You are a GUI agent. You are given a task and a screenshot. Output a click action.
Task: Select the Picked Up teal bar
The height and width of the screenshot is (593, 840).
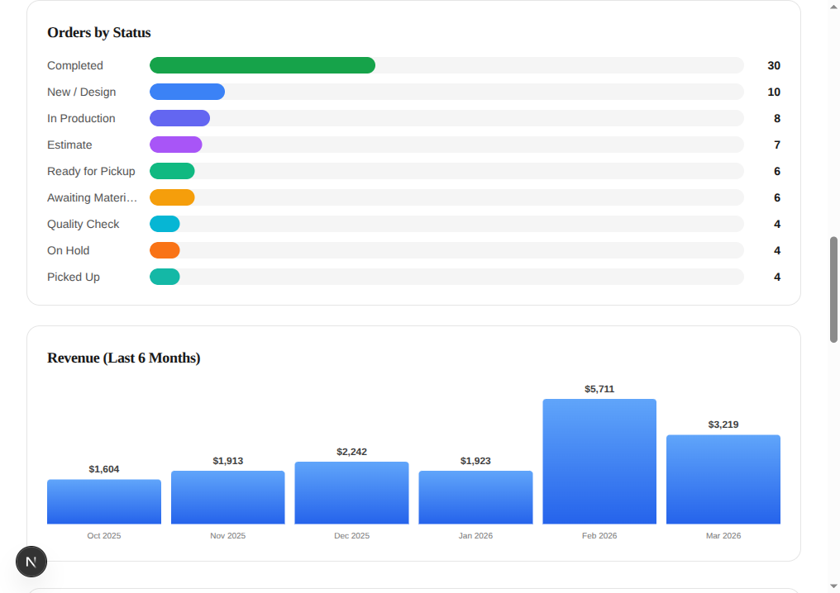tap(165, 277)
